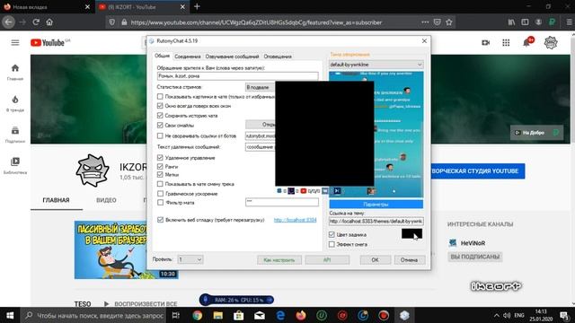Open YouTube Home (Главная) in sidebar
The height and width of the screenshot is (323, 575).
15,72
